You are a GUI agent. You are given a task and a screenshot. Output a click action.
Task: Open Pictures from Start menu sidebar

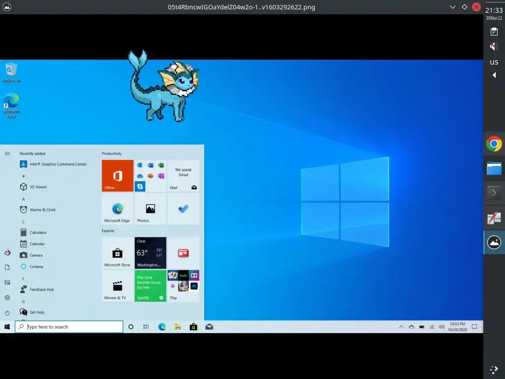tap(7, 282)
